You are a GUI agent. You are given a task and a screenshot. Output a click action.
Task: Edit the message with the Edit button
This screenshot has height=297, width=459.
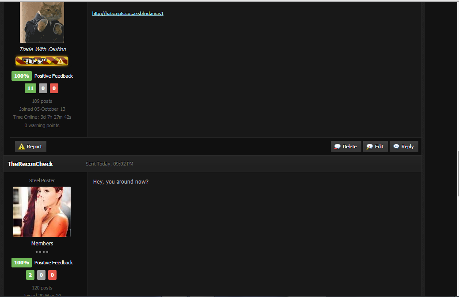click(375, 147)
